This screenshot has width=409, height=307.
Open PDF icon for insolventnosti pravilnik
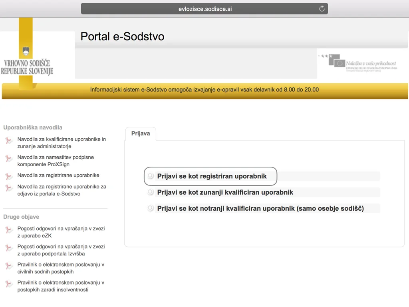point(9,284)
